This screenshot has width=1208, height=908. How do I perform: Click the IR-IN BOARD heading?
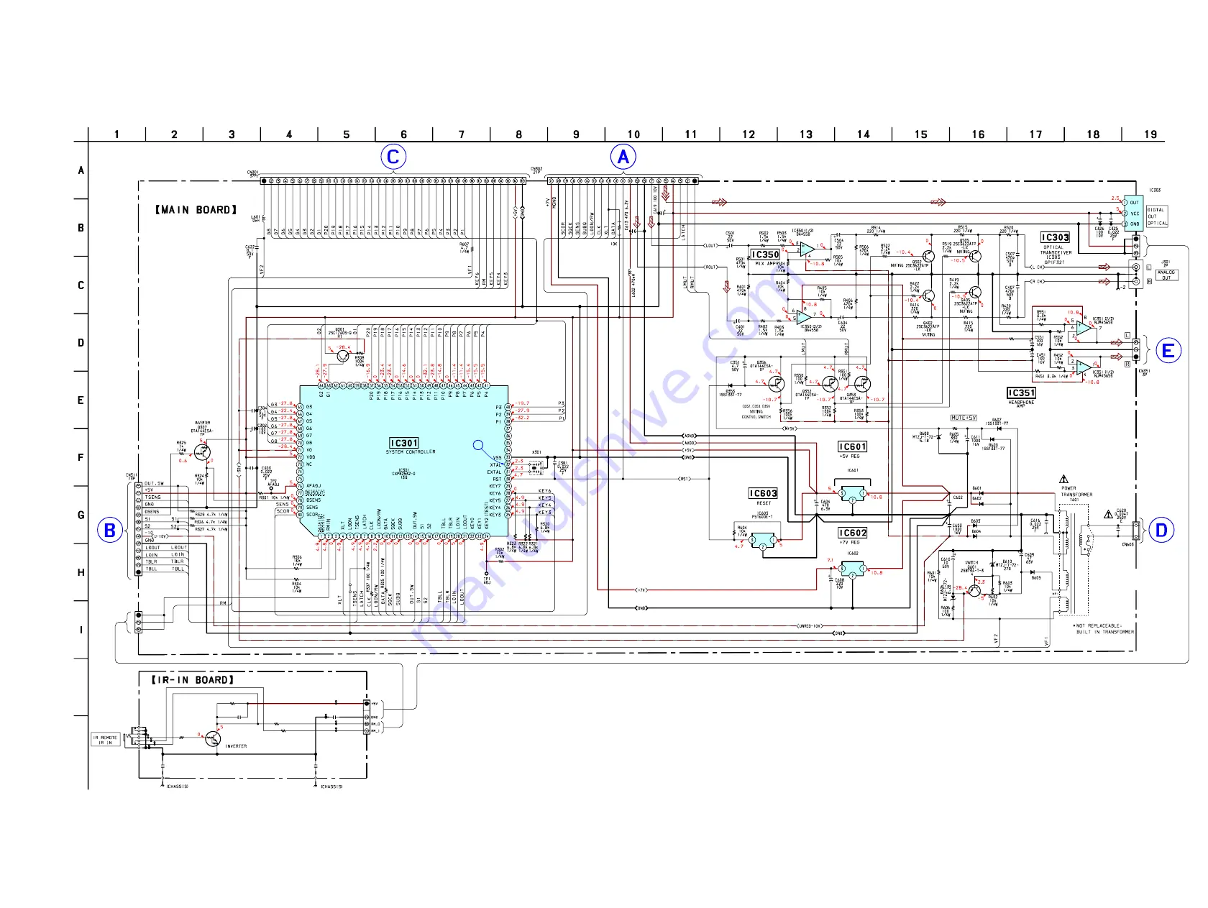pyautogui.click(x=193, y=679)
